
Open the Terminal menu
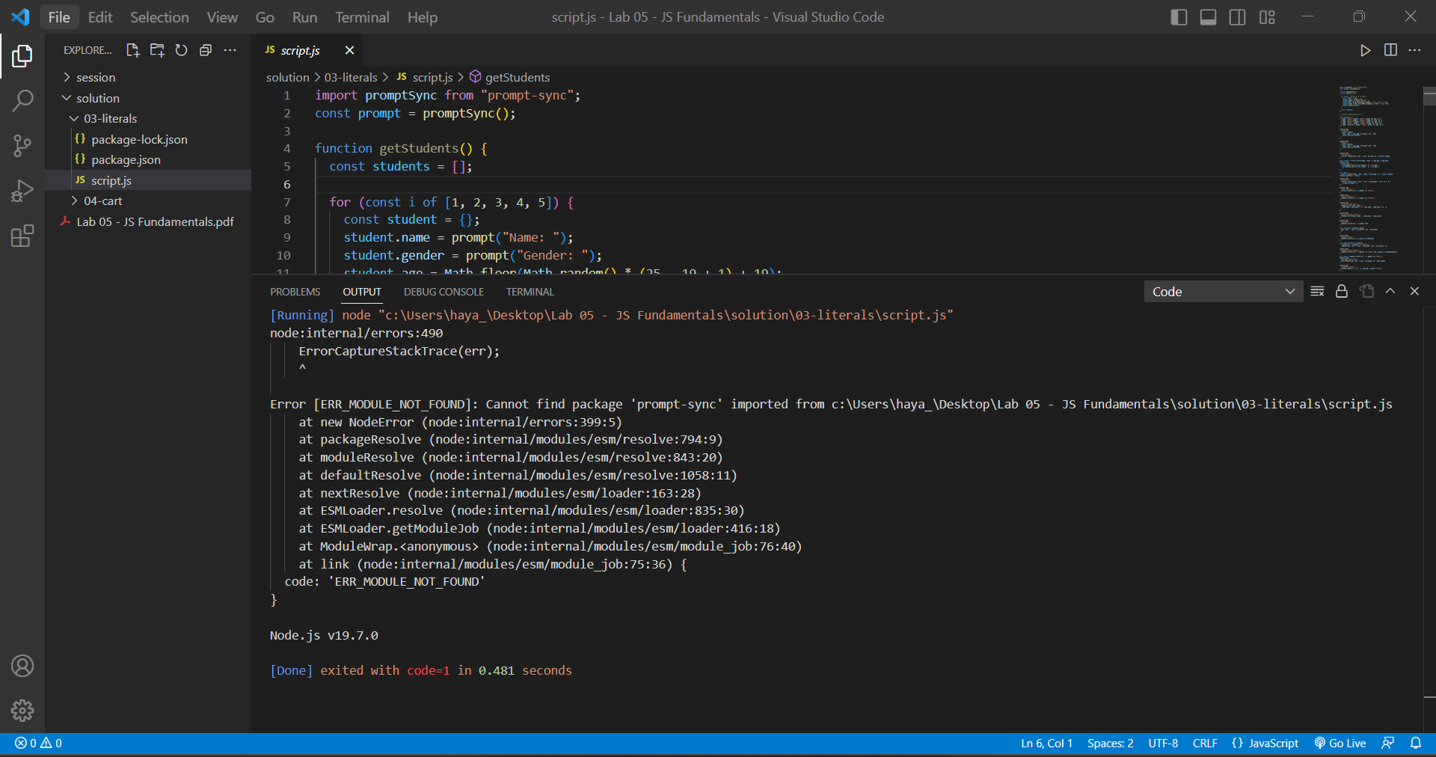pos(362,17)
